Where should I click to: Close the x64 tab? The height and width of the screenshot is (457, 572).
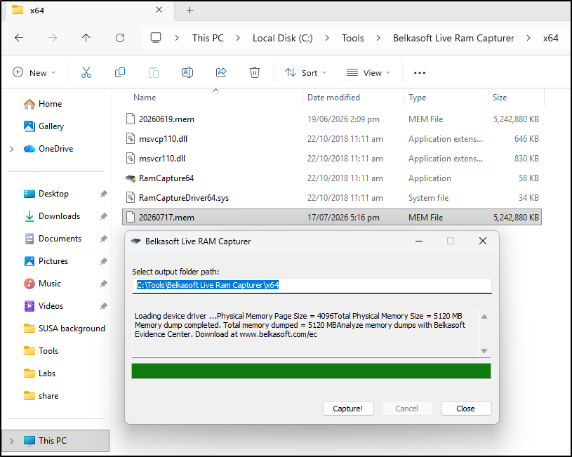159,10
